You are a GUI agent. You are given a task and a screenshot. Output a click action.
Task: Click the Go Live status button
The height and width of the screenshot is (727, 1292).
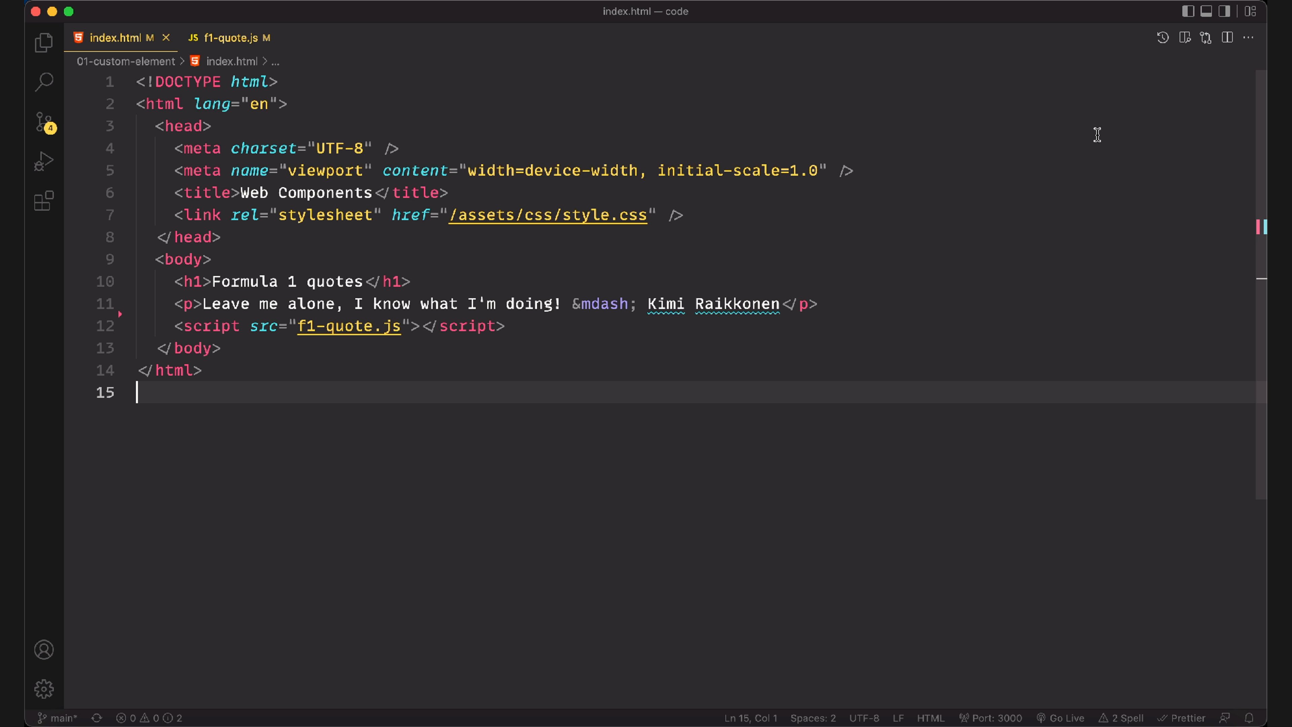pyautogui.click(x=1061, y=718)
